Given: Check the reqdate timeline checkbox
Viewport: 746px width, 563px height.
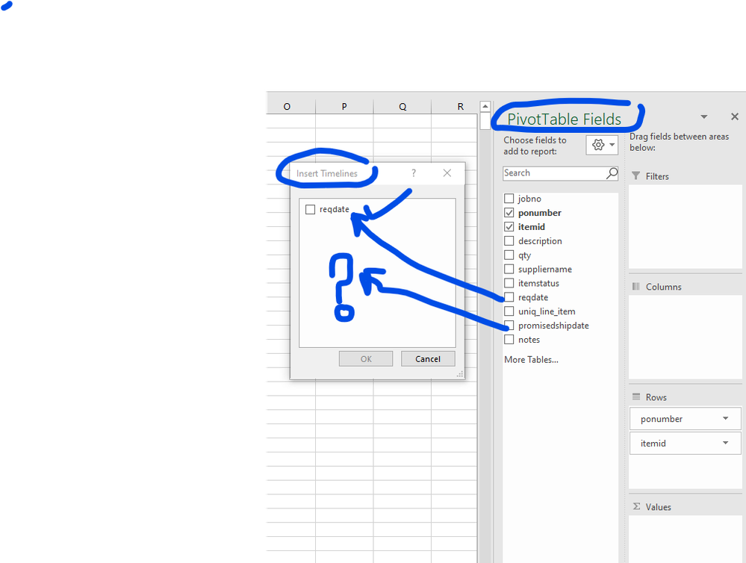Looking at the screenshot, I should click(x=310, y=209).
